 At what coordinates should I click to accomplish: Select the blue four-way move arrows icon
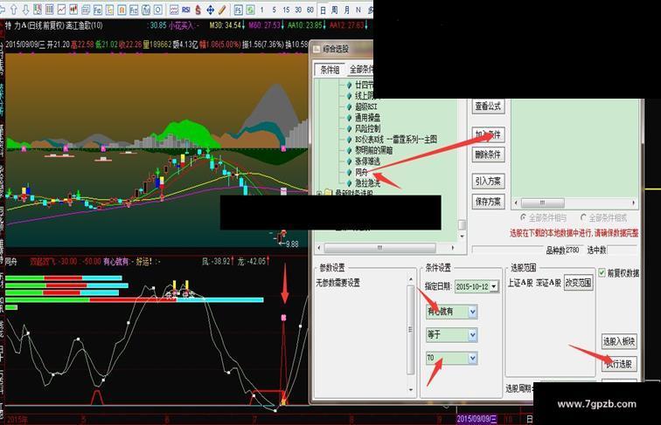tap(210, 10)
